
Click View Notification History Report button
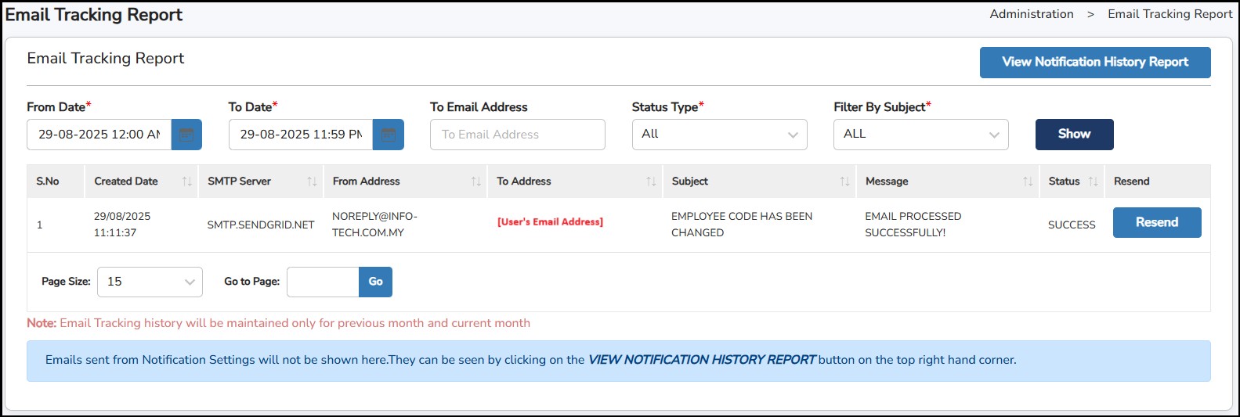click(1094, 63)
